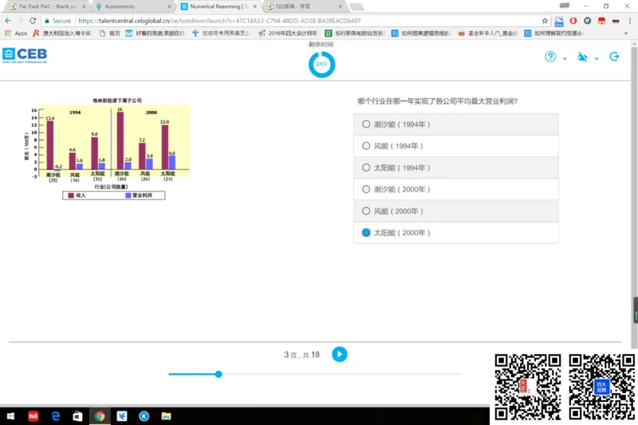
Task: Expand dropdown arrow beside accessibility icon
Action: click(597, 58)
